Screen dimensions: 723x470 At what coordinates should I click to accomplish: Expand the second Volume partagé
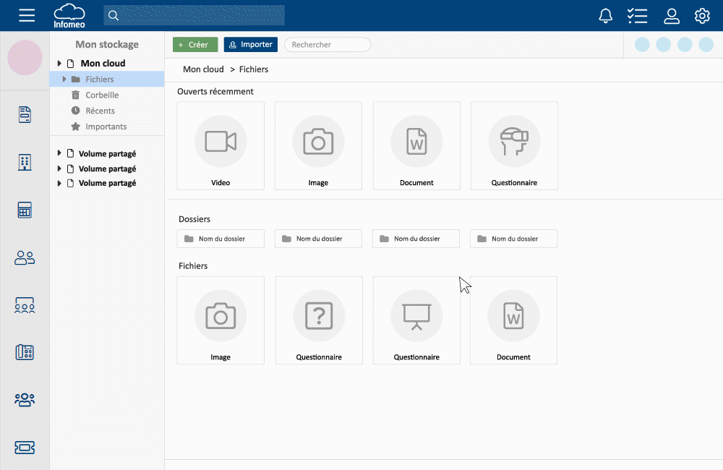59,168
